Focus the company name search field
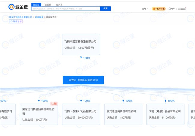Image resolution: width=195 pixels, height=136 pixels. pyautogui.click(x=66, y=9)
